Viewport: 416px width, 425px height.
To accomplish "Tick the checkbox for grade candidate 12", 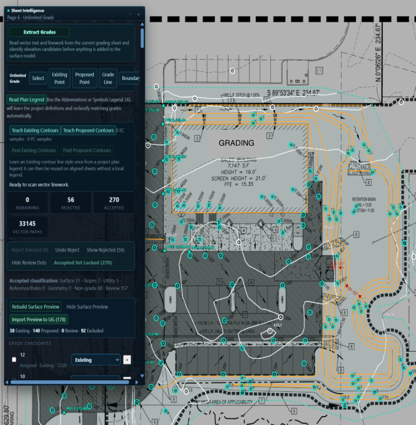I will 14,359.
